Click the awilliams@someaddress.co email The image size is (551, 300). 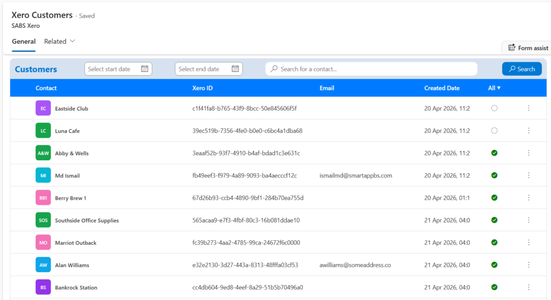(x=355, y=265)
